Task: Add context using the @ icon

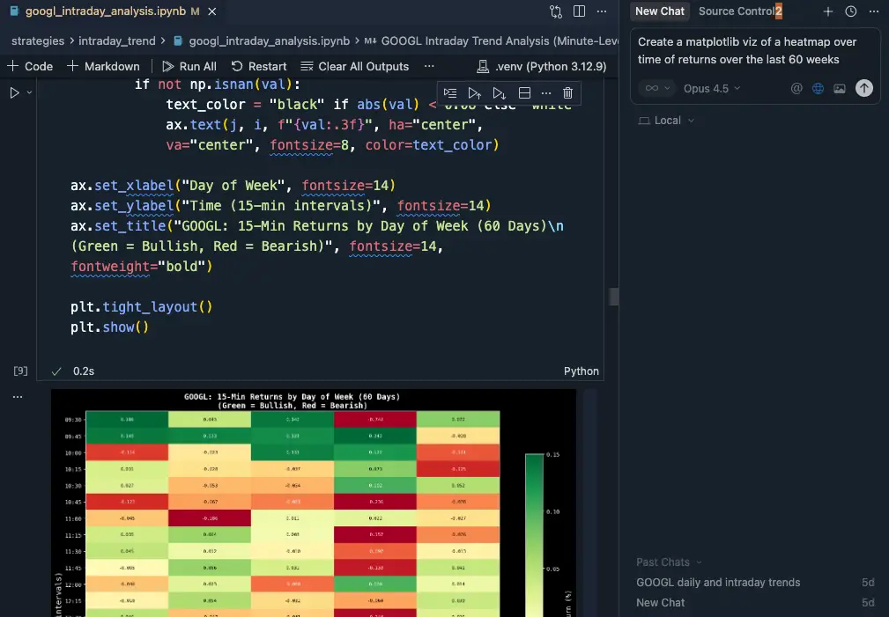Action: [x=797, y=88]
